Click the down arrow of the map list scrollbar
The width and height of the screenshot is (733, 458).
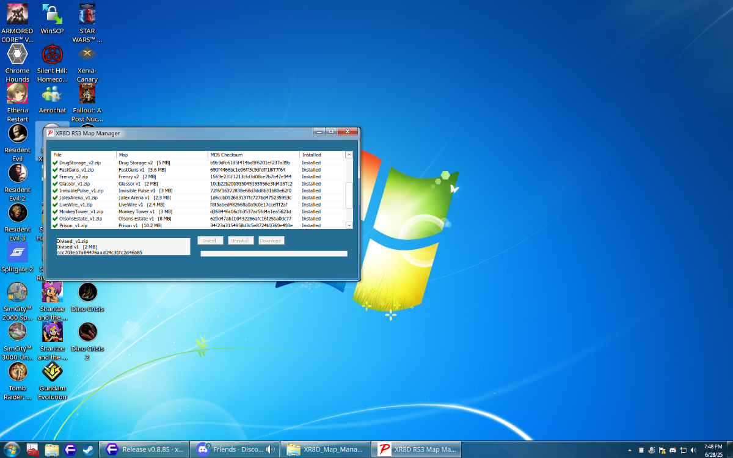point(349,225)
